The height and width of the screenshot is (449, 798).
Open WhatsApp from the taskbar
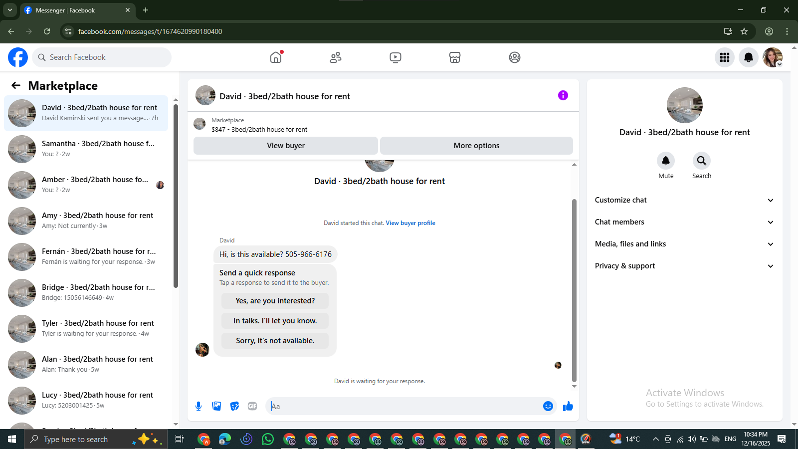tap(268, 439)
